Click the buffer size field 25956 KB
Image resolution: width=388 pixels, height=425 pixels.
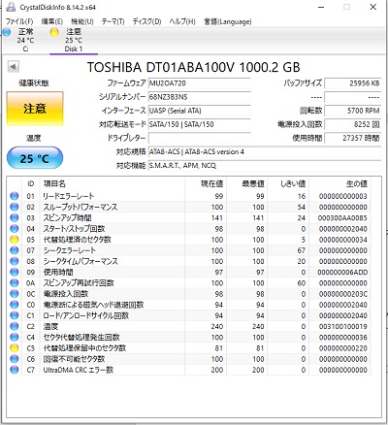point(353,83)
